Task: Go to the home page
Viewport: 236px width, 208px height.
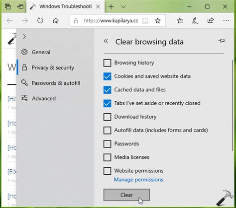Action: coord(56,21)
